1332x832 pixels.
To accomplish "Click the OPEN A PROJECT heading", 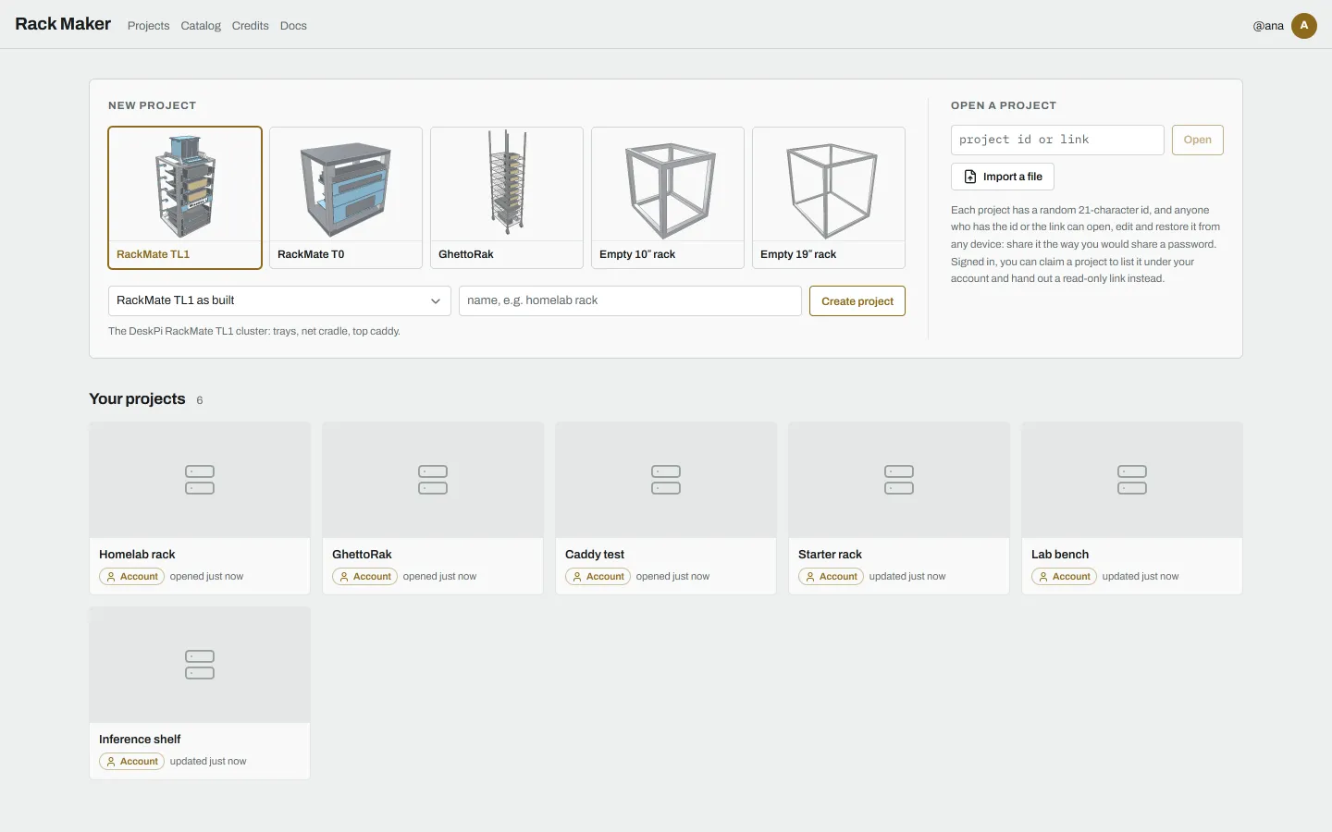I will pos(1004,105).
